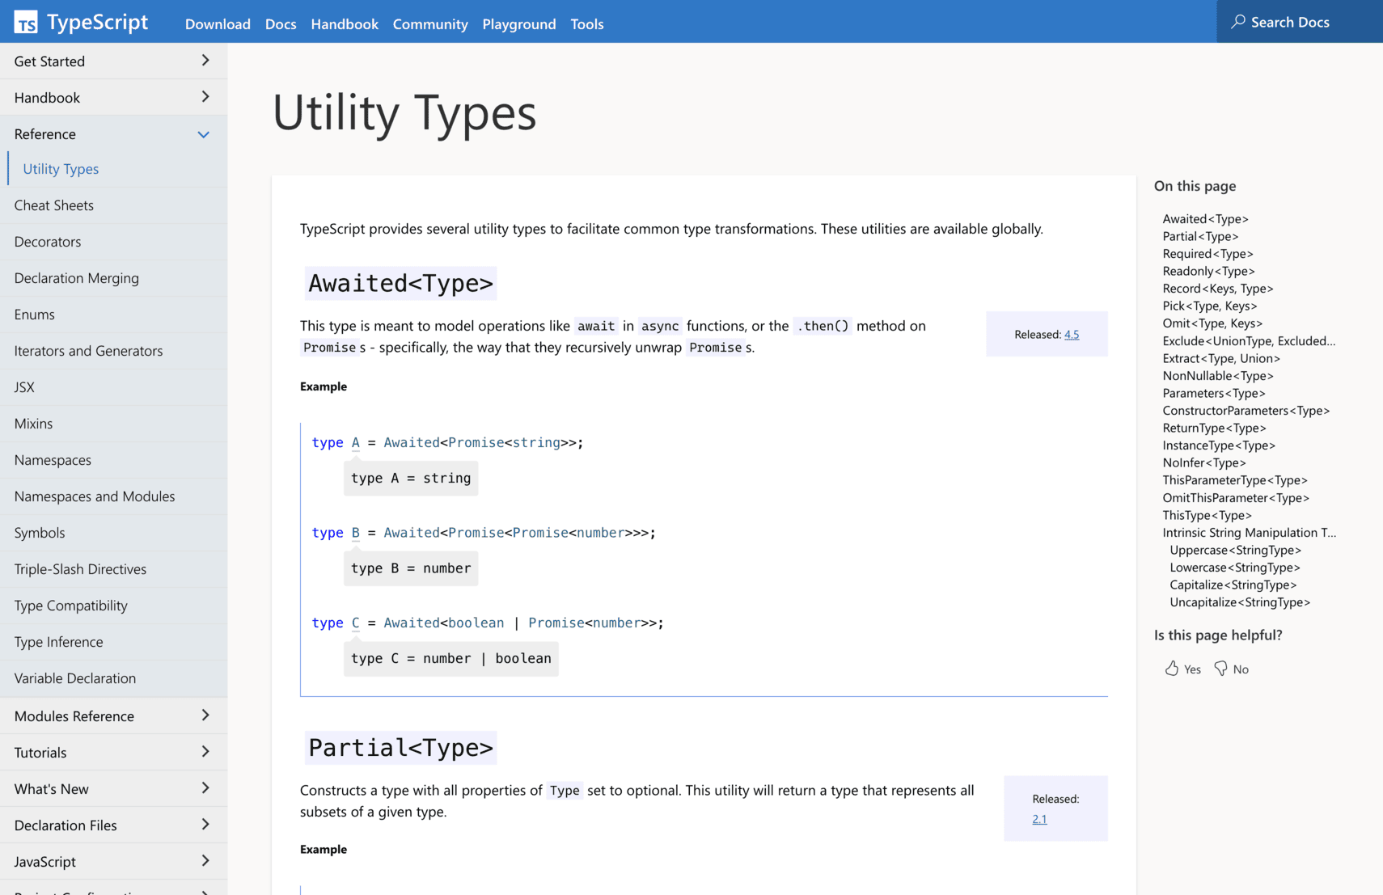Click the search magnifier icon
This screenshot has width=1383, height=895.
pyautogui.click(x=1237, y=22)
